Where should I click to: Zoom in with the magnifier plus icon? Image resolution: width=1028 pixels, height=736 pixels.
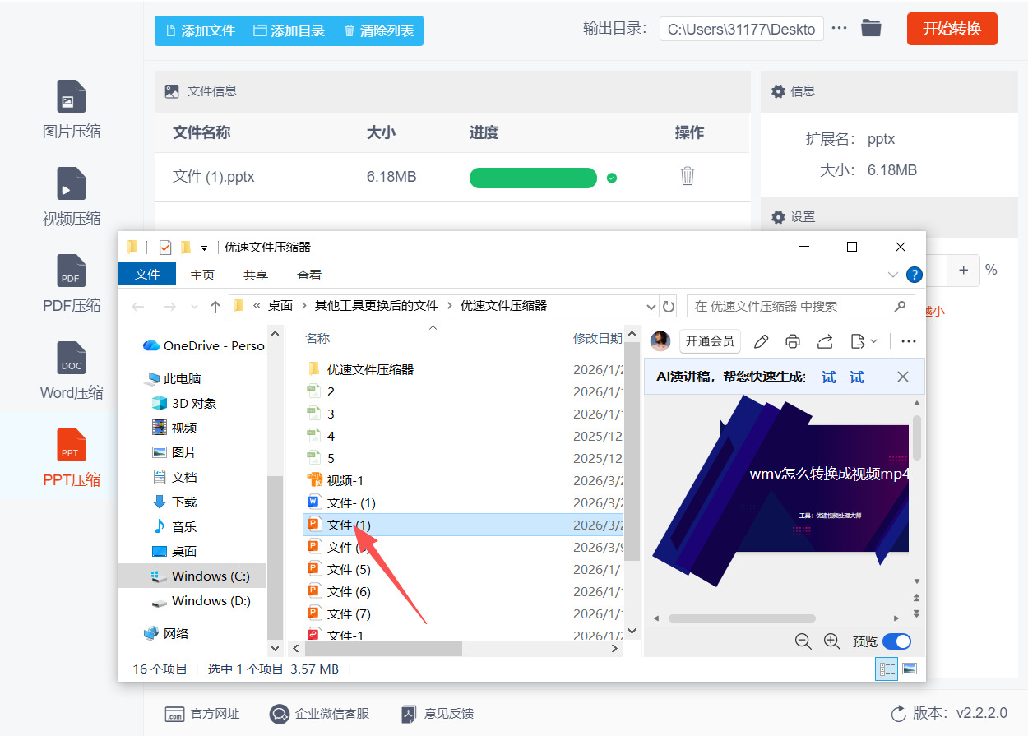(x=831, y=641)
